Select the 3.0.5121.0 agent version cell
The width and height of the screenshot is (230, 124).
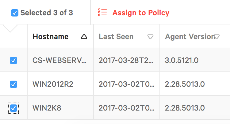[193, 60]
